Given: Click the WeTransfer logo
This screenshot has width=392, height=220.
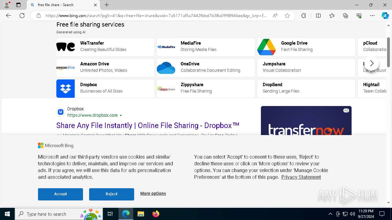Looking at the screenshot, I should 66,47.
